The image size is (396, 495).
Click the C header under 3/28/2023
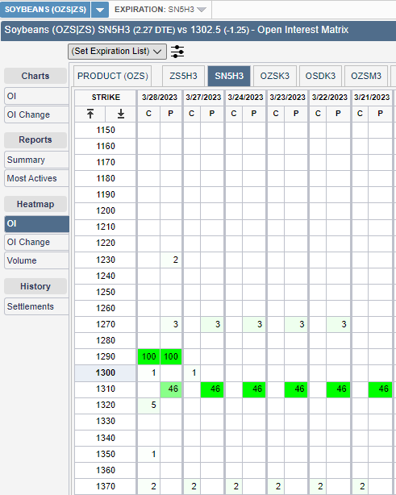pyautogui.click(x=148, y=114)
